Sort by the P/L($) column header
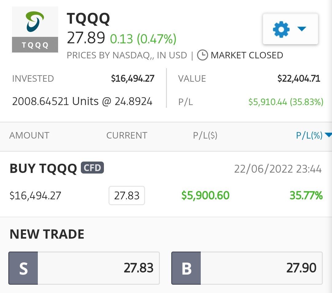Viewport: 332px width, 293px height. 205,135
